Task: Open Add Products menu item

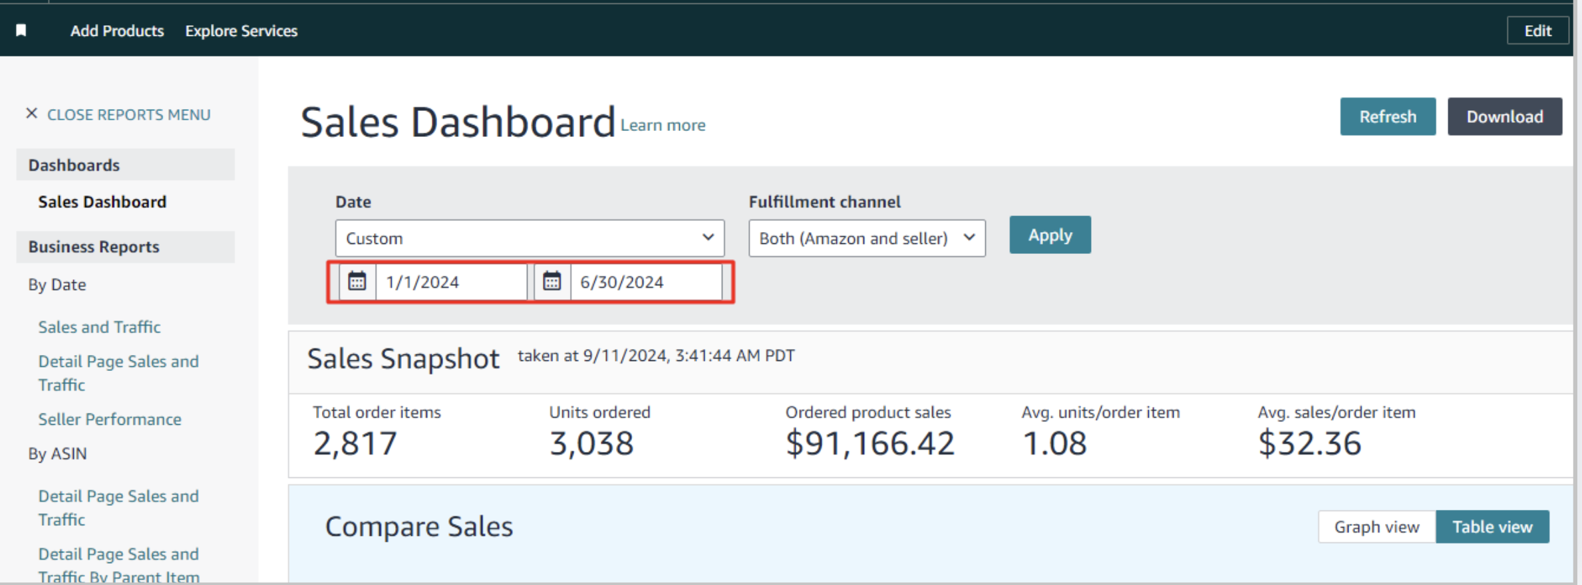Action: click(x=117, y=31)
